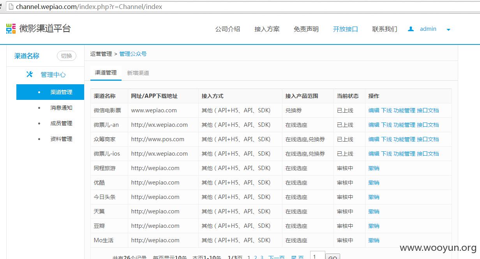
Task: Select 渠道管理 in the sidebar
Action: click(x=50, y=92)
